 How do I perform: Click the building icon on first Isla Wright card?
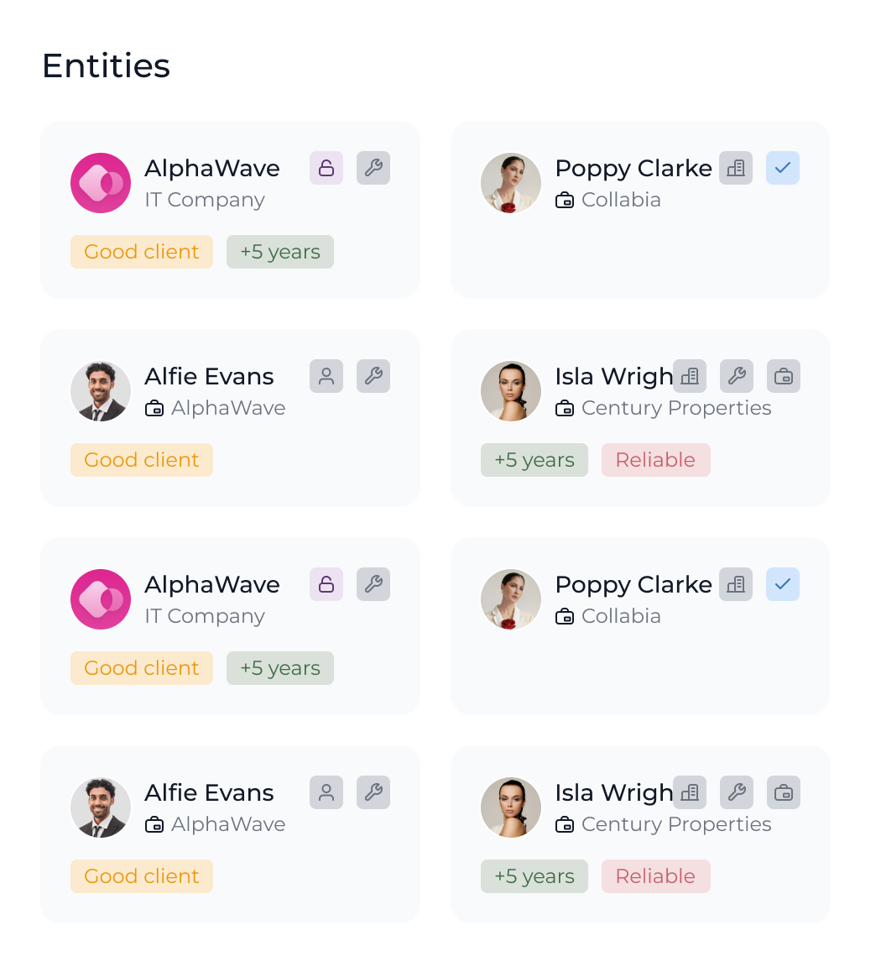[x=690, y=376]
